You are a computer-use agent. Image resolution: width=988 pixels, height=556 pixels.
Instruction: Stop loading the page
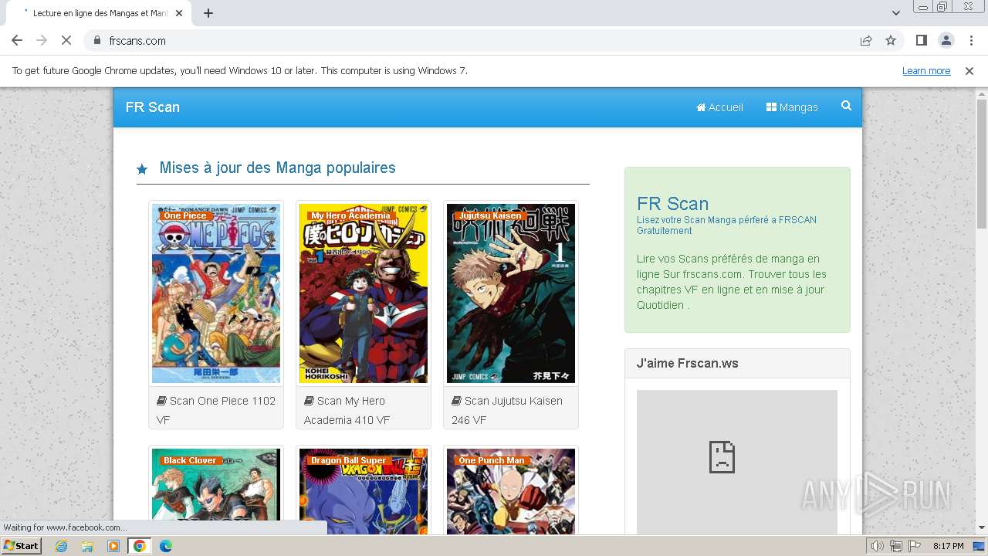click(x=66, y=40)
